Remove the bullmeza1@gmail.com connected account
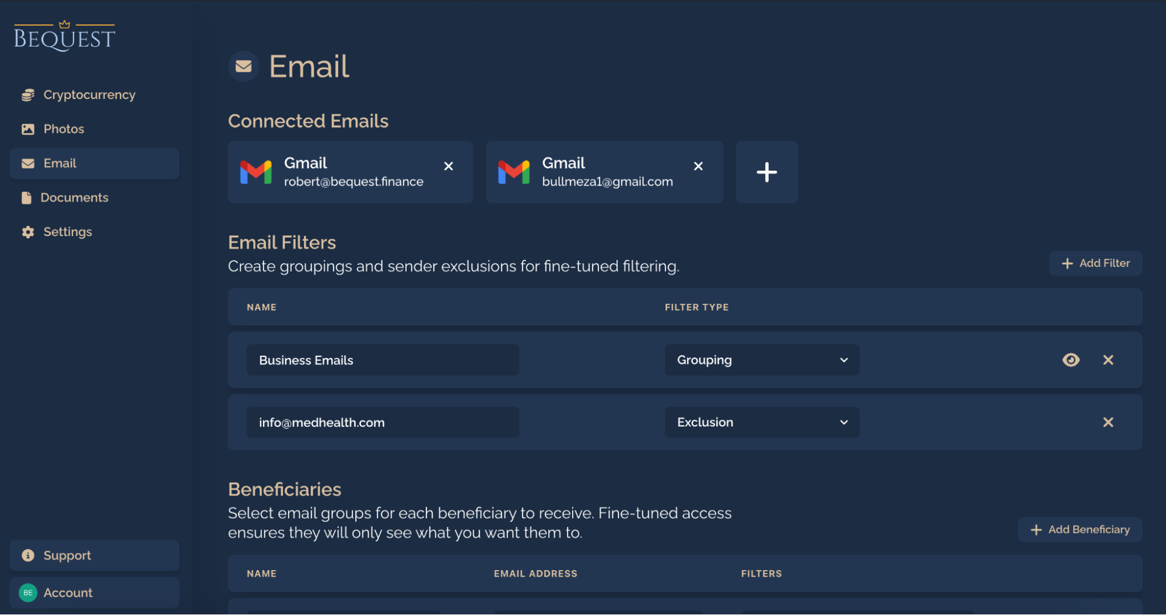The width and height of the screenshot is (1166, 615). click(698, 166)
